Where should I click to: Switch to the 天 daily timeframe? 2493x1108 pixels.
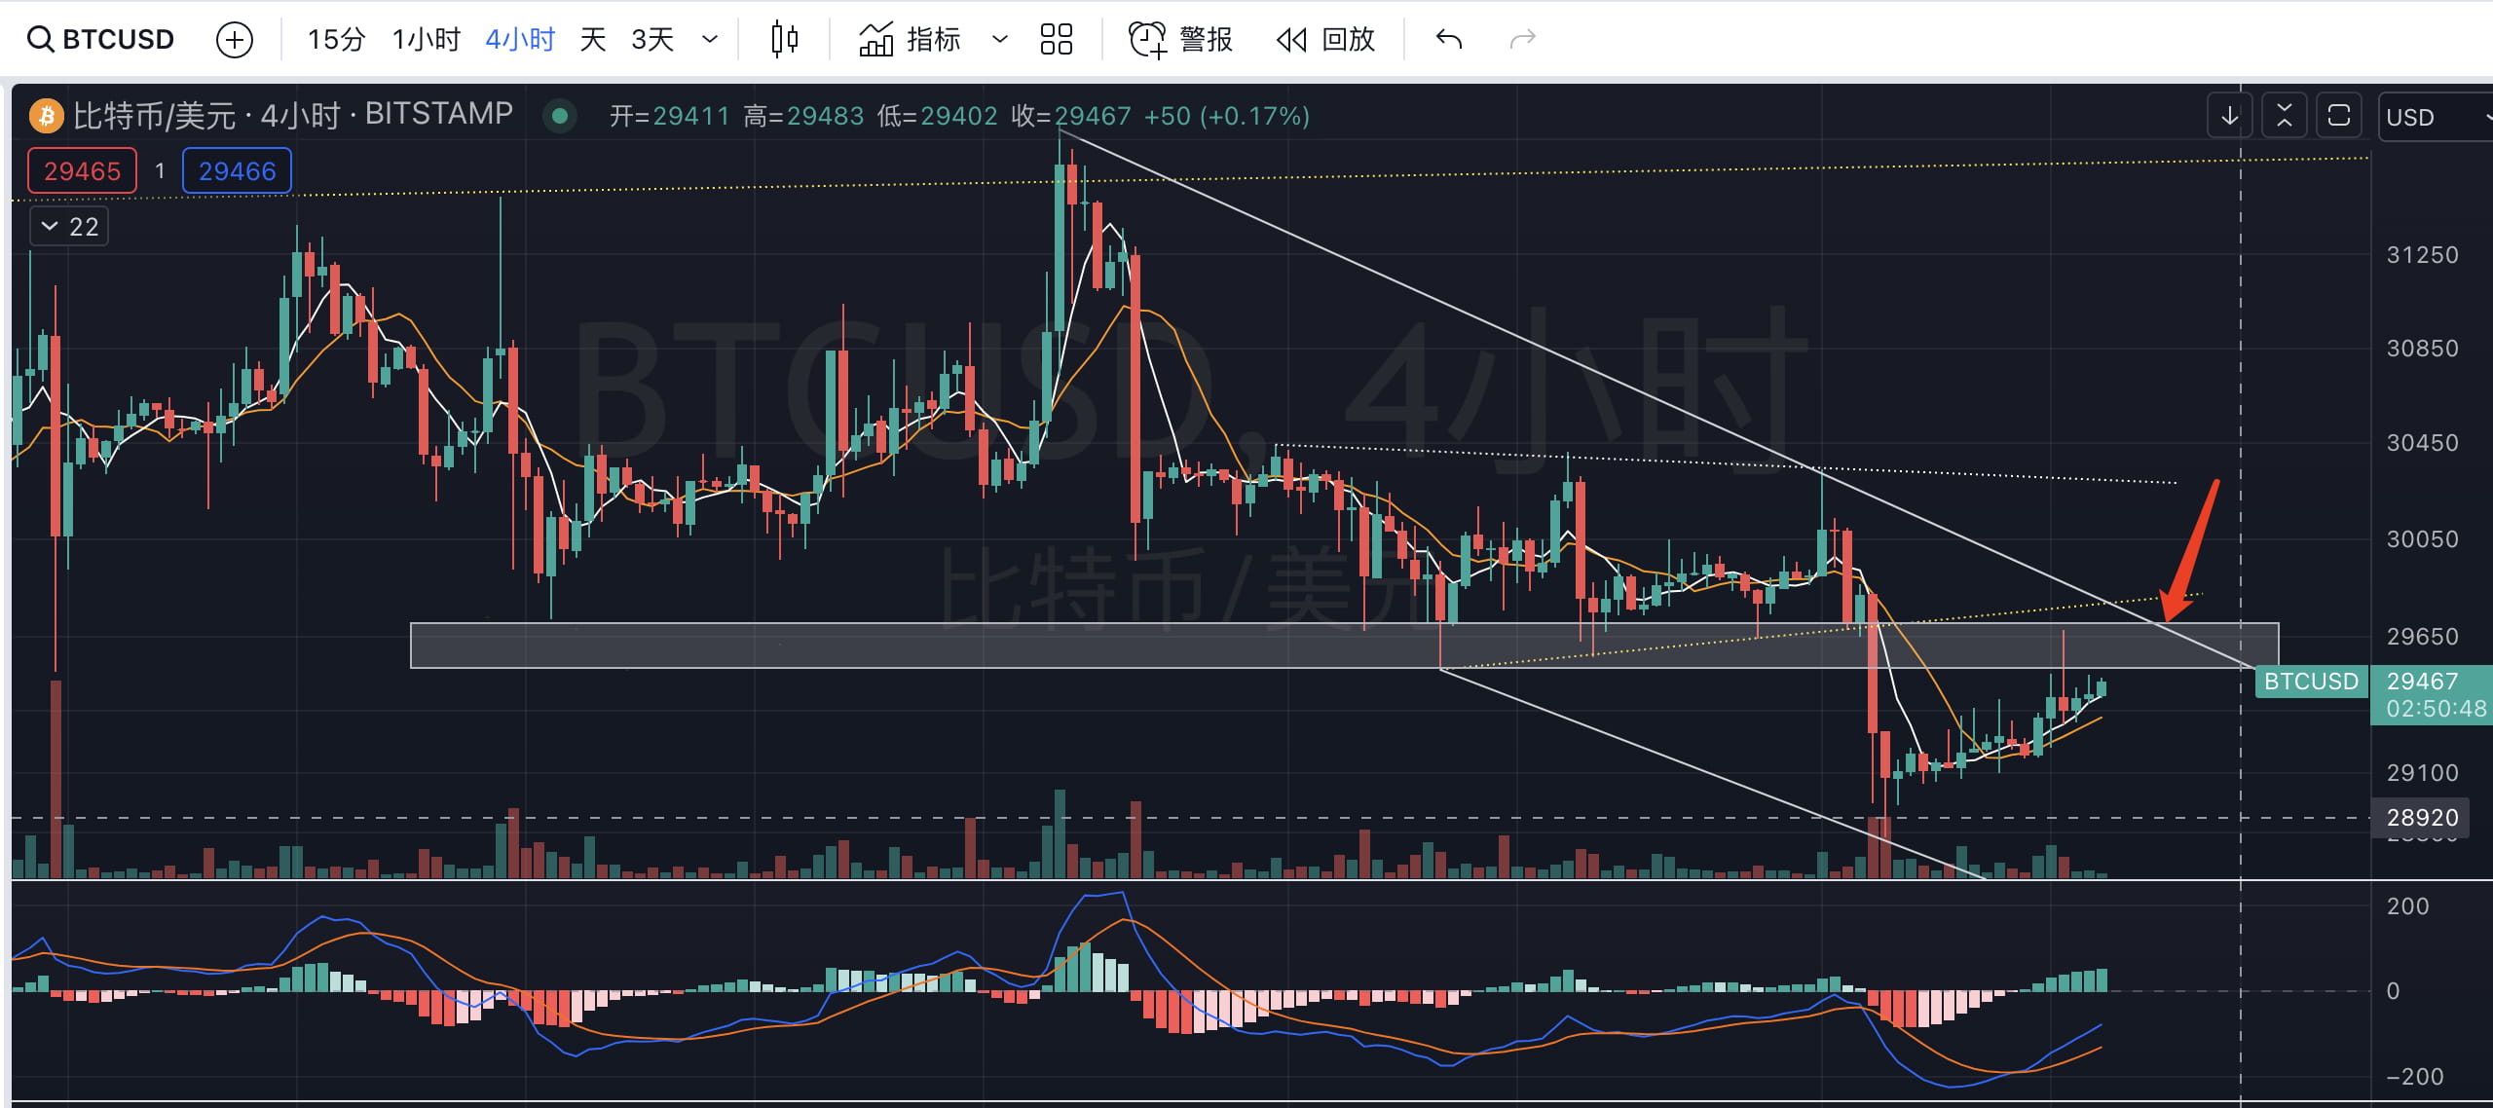point(592,39)
